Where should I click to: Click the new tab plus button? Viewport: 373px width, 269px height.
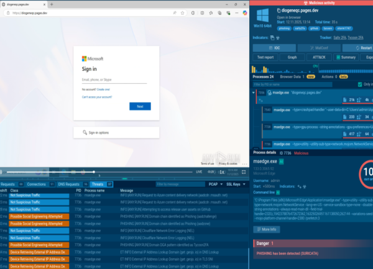[52, 4]
